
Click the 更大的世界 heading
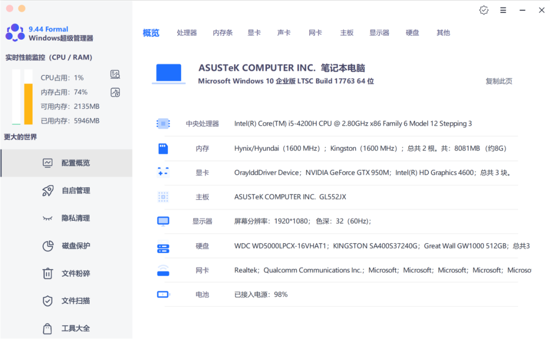point(20,137)
